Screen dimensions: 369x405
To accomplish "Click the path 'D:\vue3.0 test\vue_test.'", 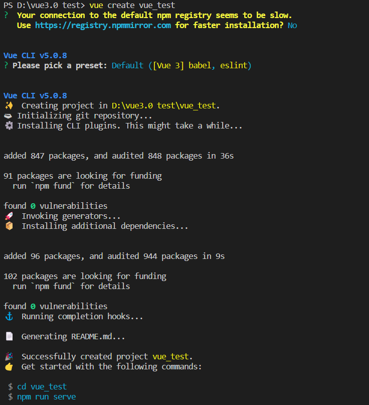I will pos(165,105).
